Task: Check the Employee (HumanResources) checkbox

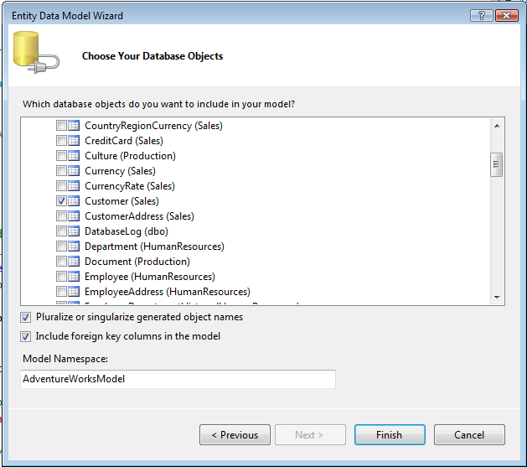Action: 61,277
